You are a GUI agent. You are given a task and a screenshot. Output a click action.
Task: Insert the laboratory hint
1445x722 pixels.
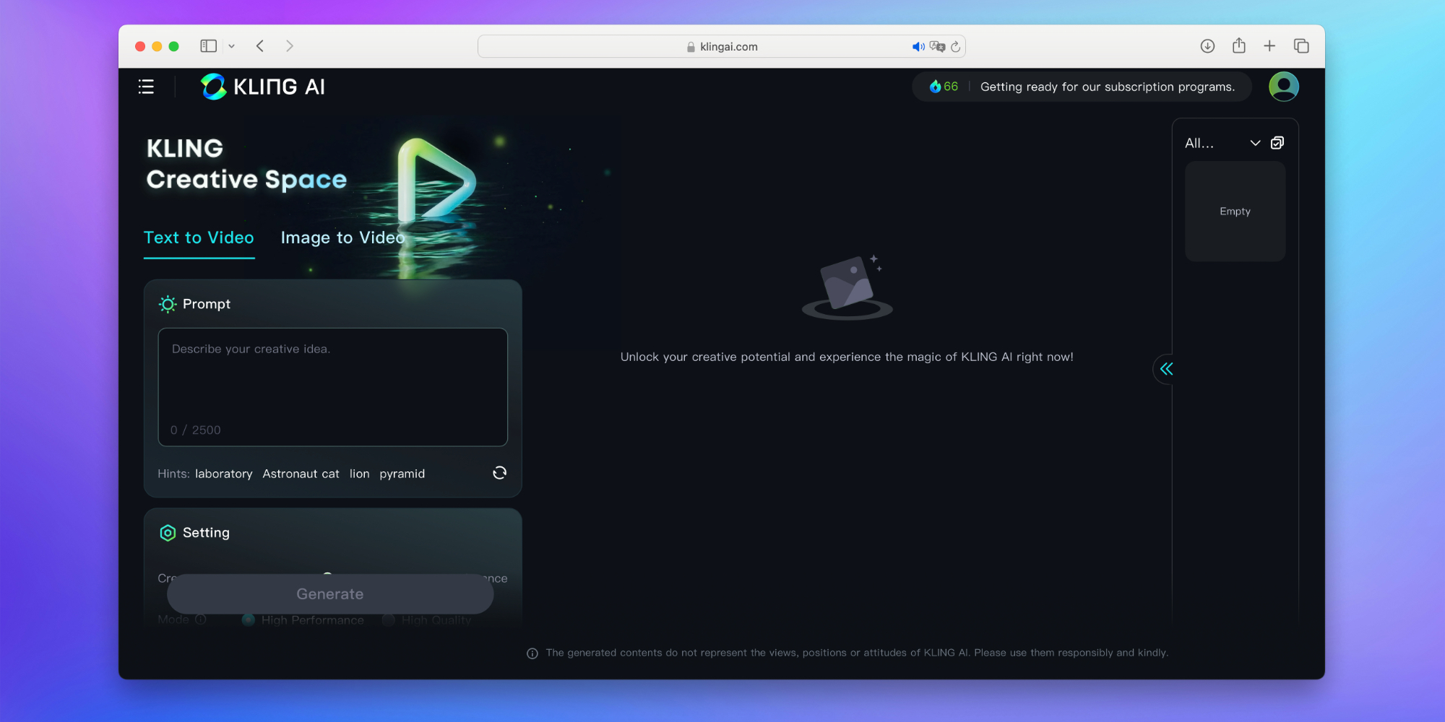coord(224,474)
